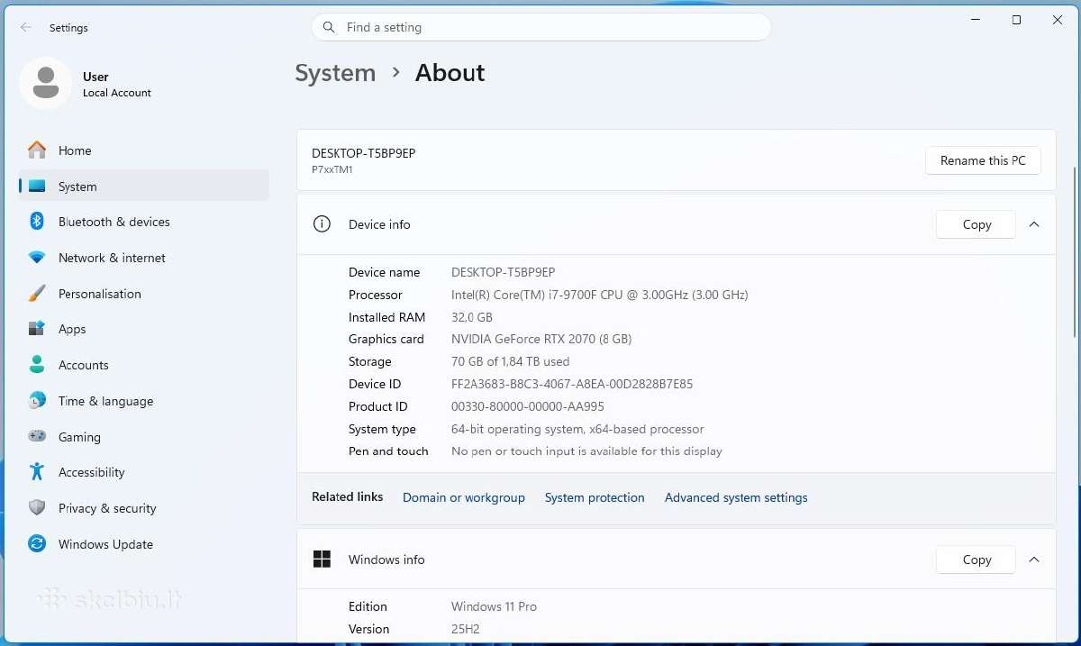Open Bluetooth & devices settings
Image resolution: width=1081 pixels, height=646 pixels.
pos(144,222)
